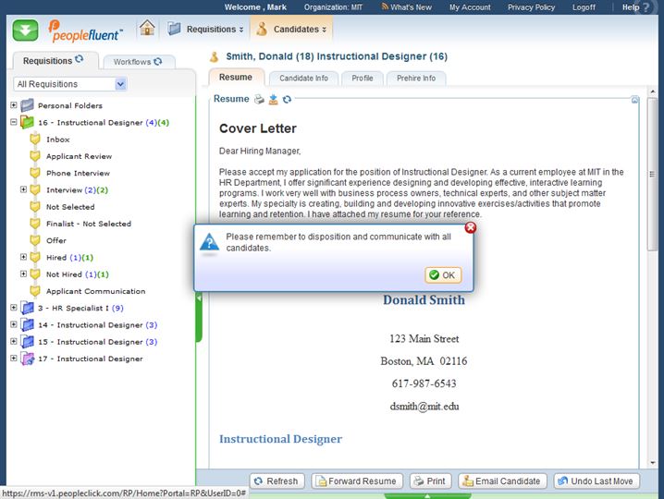
Task: Click the printer icon beside Resume heading
Action: [260, 99]
